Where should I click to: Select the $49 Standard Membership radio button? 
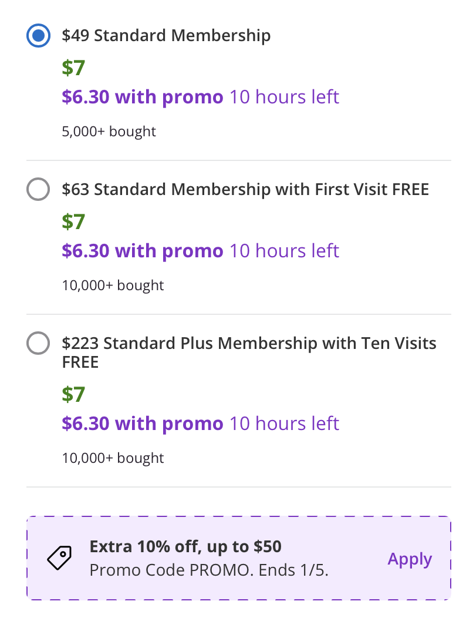point(39,36)
